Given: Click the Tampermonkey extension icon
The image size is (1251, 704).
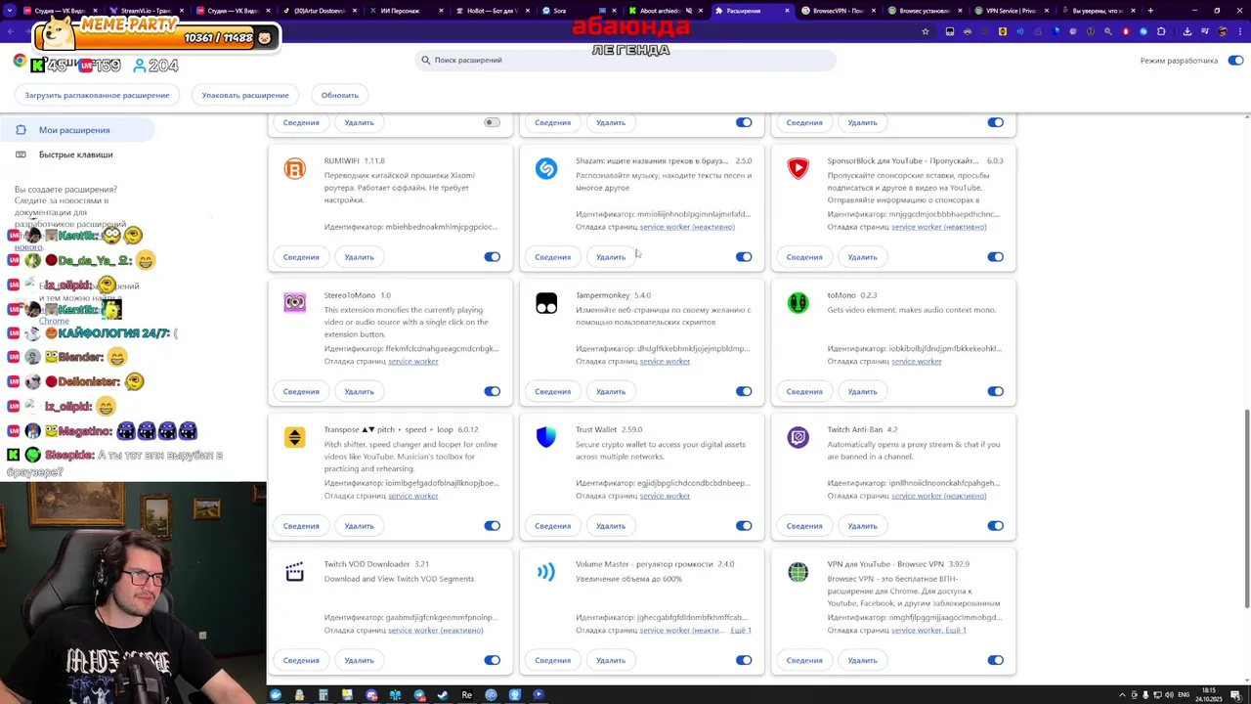Looking at the screenshot, I should point(546,303).
